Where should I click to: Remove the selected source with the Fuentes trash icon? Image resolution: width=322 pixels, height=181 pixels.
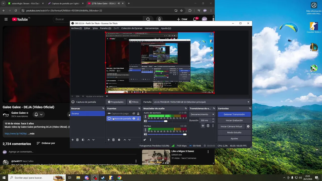[113, 140]
